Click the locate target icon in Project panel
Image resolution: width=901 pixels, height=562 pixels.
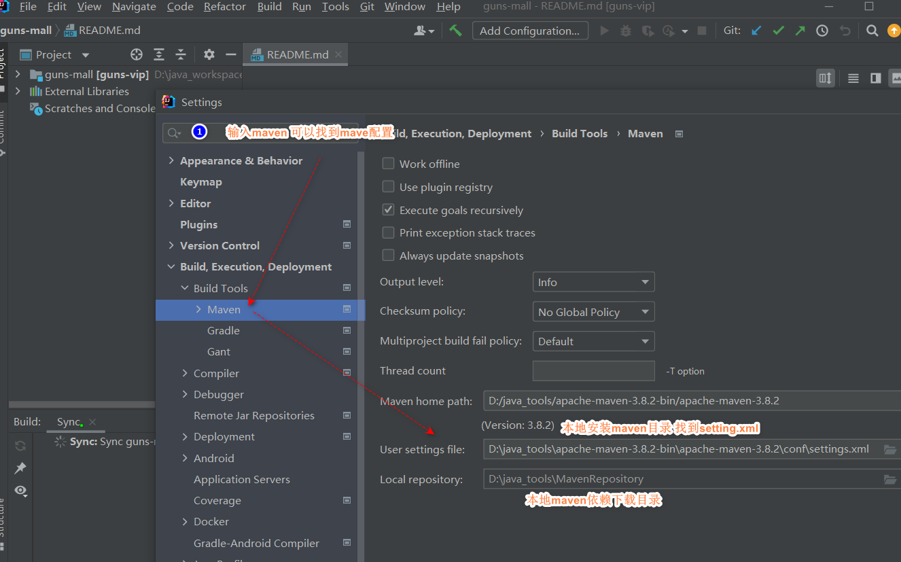[137, 54]
